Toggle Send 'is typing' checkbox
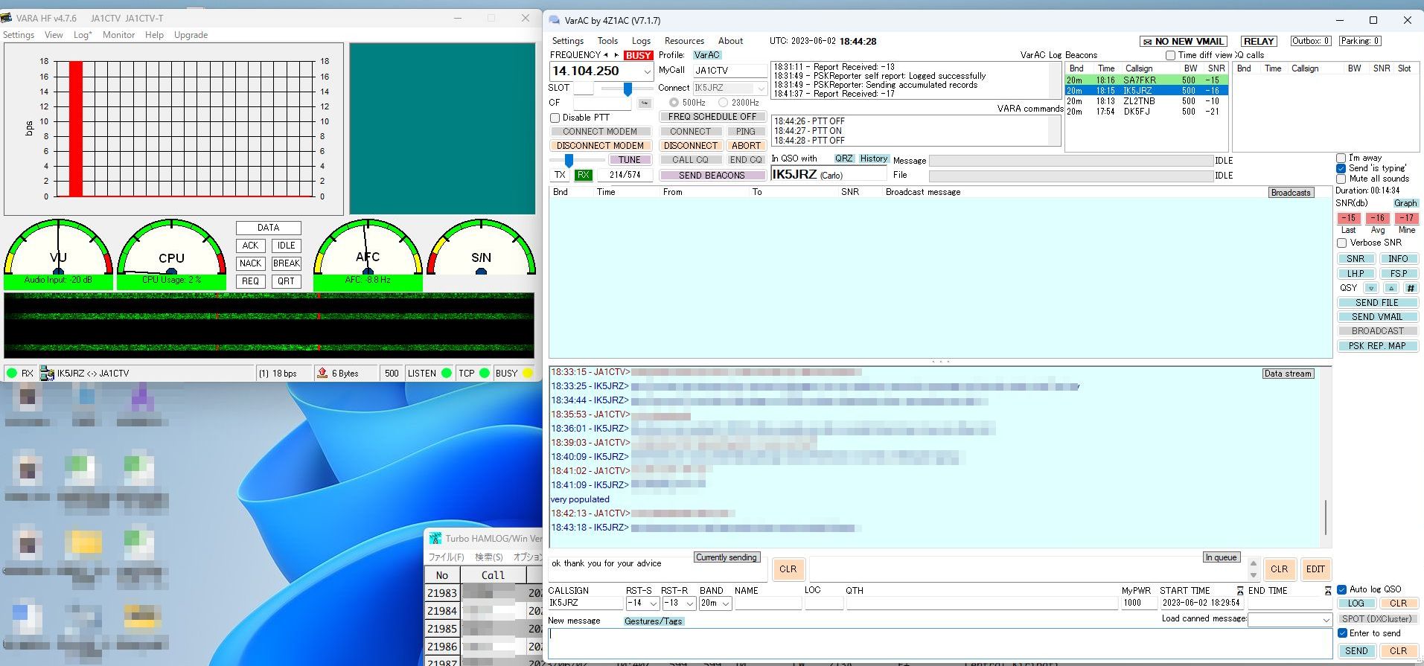The image size is (1424, 666). point(1341,168)
